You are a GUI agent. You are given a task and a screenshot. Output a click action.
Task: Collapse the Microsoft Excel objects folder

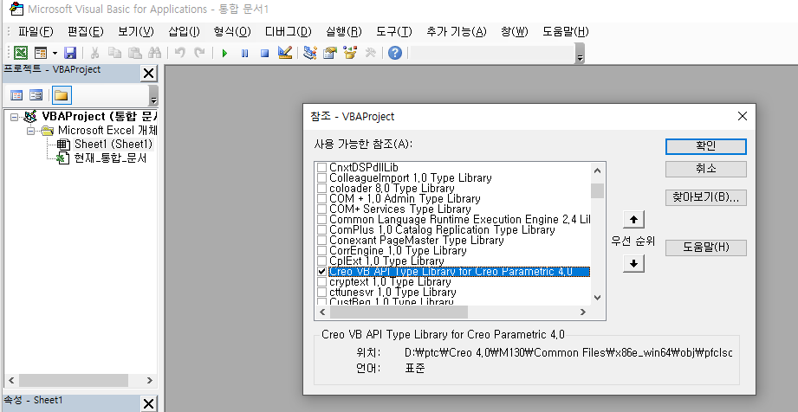pyautogui.click(x=31, y=131)
